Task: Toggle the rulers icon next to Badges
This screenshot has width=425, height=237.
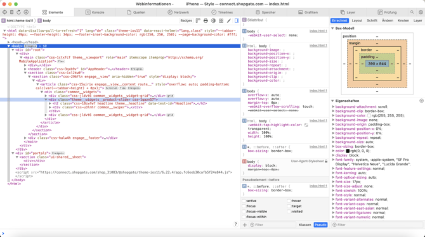Action: click(198, 20)
